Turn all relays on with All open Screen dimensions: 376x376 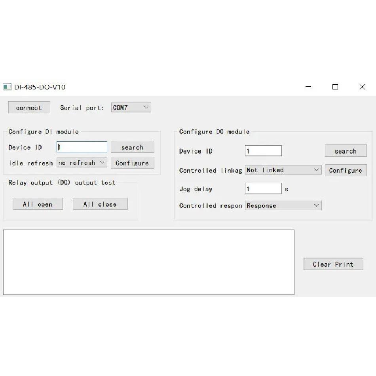click(38, 204)
